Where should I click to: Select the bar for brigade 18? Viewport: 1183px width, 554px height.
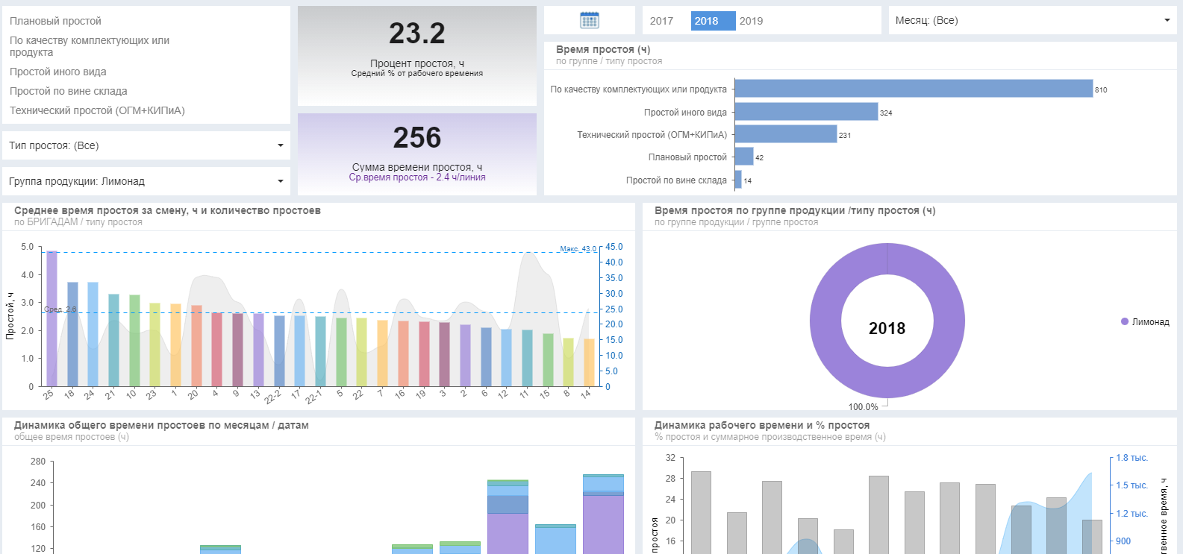(x=72, y=334)
